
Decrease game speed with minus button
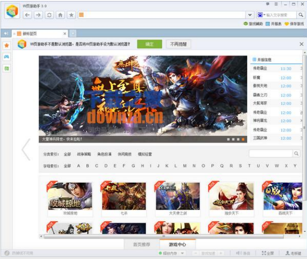point(195,253)
